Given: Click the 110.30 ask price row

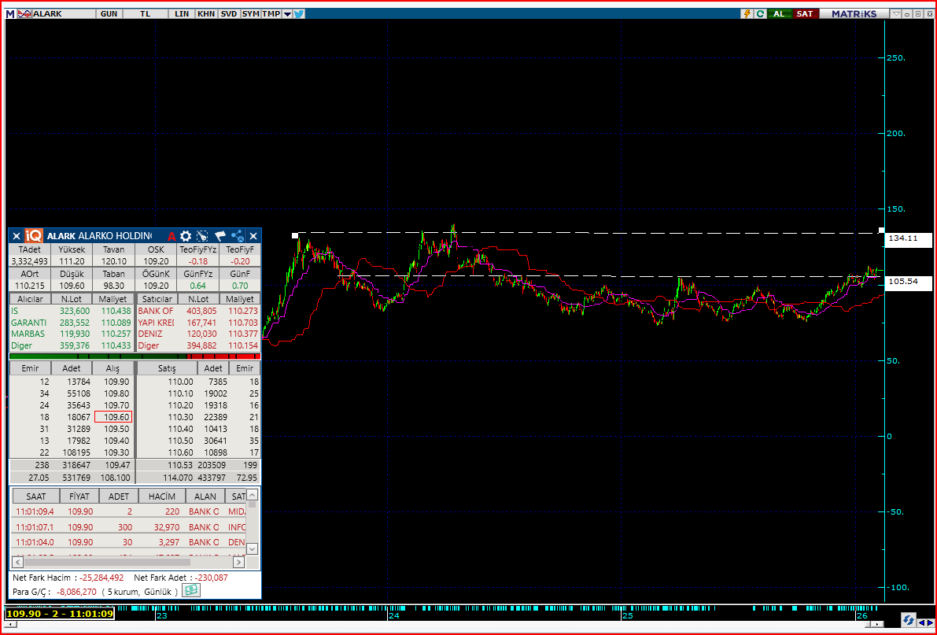Looking at the screenshot, I should tap(198, 417).
